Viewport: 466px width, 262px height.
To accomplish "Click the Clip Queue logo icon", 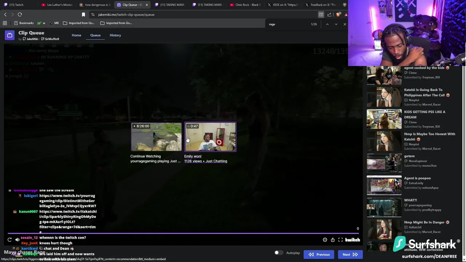I will (x=9, y=35).
